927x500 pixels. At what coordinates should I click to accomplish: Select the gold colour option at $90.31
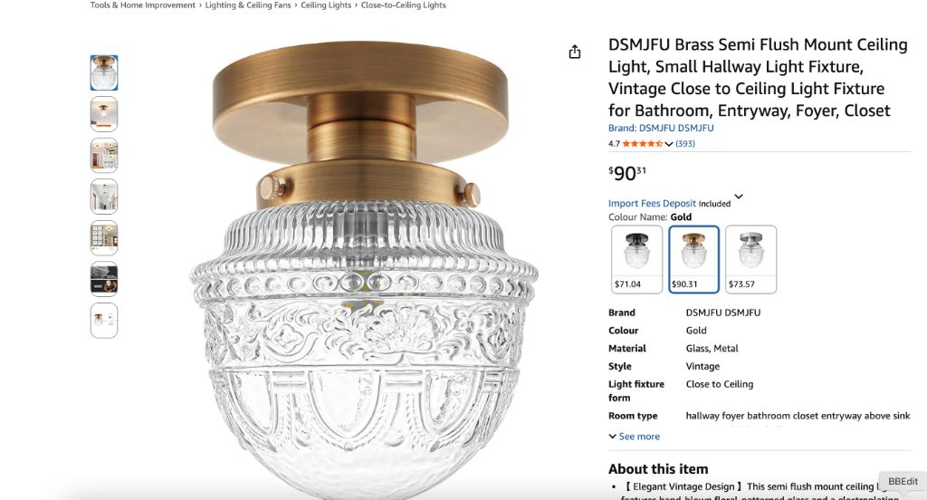693,259
